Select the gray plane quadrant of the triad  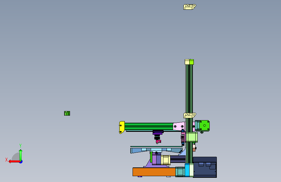(x=16, y=157)
